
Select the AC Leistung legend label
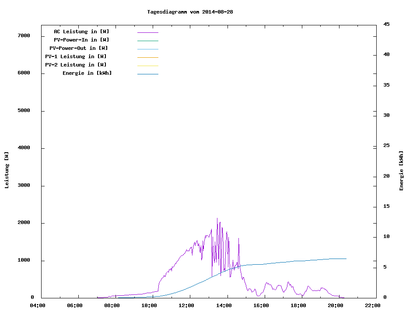[81, 31]
